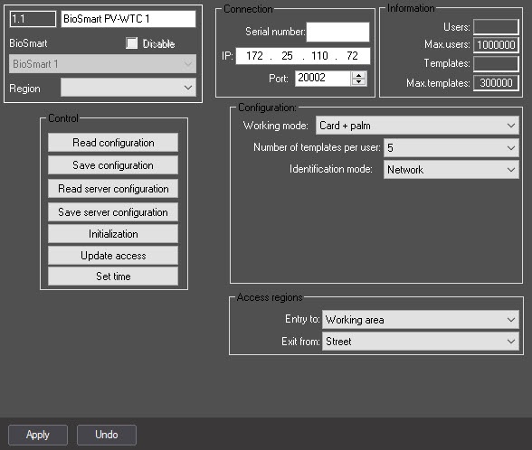Focus the Serial number input field
This screenshot has height=450, width=532.
pos(338,32)
